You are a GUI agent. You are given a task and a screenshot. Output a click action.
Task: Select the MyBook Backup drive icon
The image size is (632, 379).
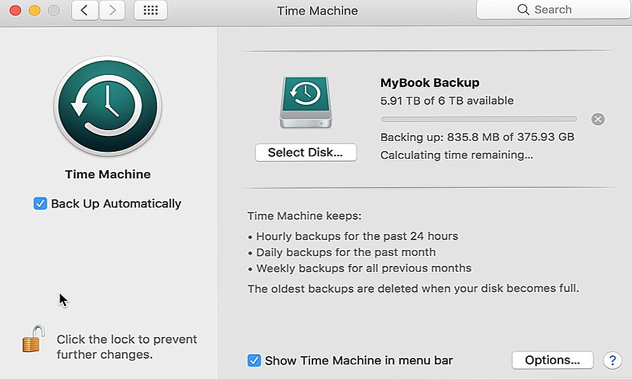306,102
